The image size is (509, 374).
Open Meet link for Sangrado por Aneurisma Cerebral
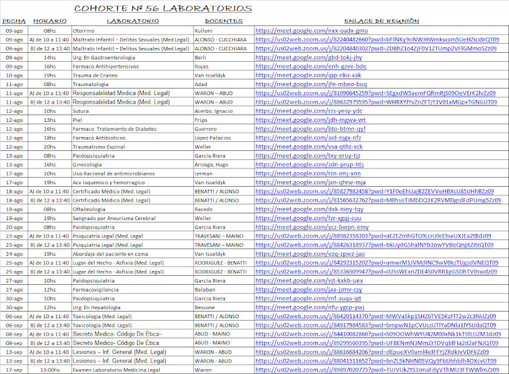(308, 218)
